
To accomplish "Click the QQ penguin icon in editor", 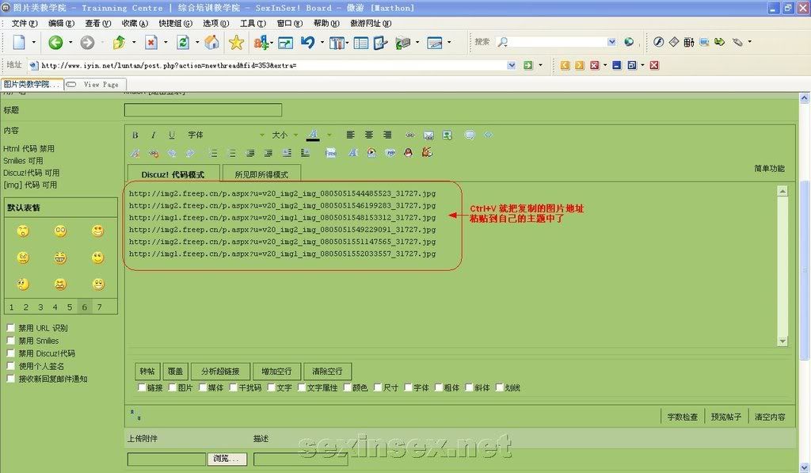I will coord(408,153).
